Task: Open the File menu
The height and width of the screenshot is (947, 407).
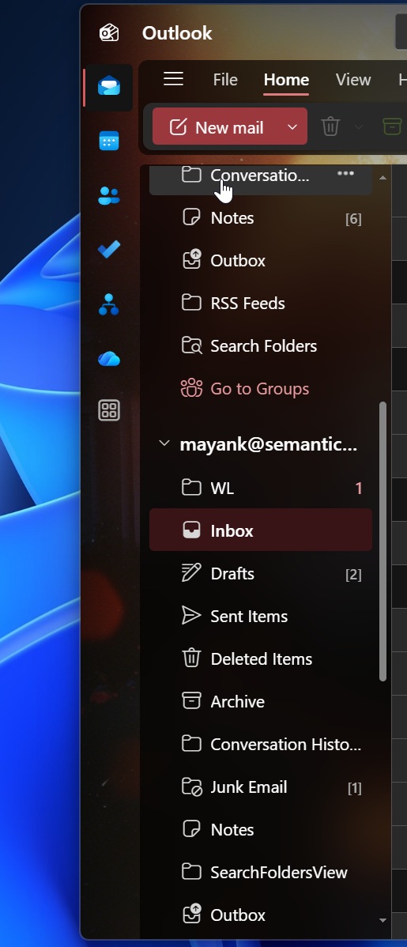Action: 225,80
